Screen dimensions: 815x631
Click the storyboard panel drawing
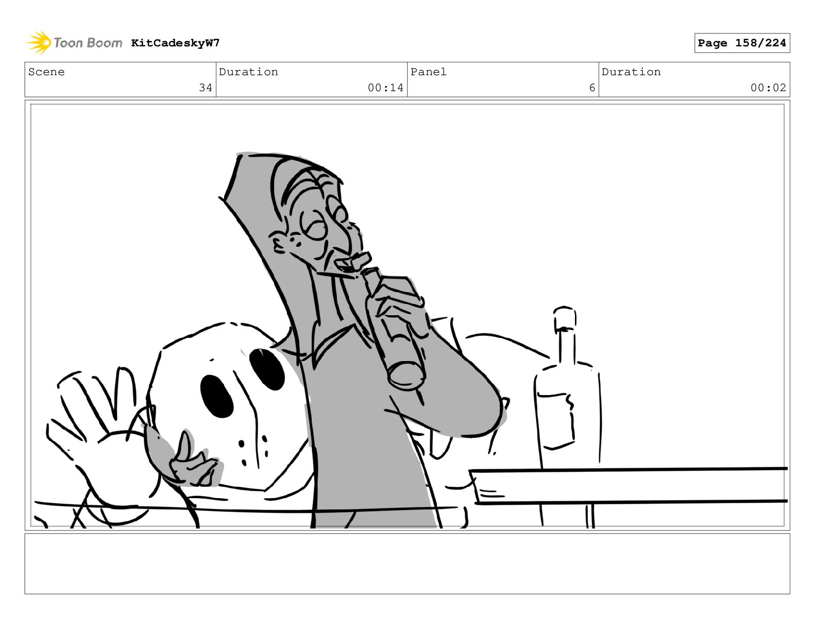[407, 315]
